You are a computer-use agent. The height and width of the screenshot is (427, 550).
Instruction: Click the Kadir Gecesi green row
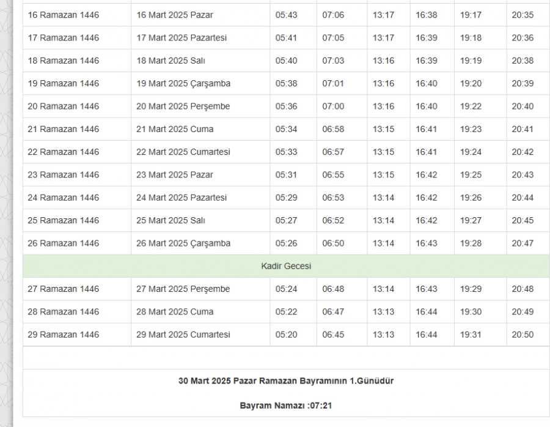[286, 266]
